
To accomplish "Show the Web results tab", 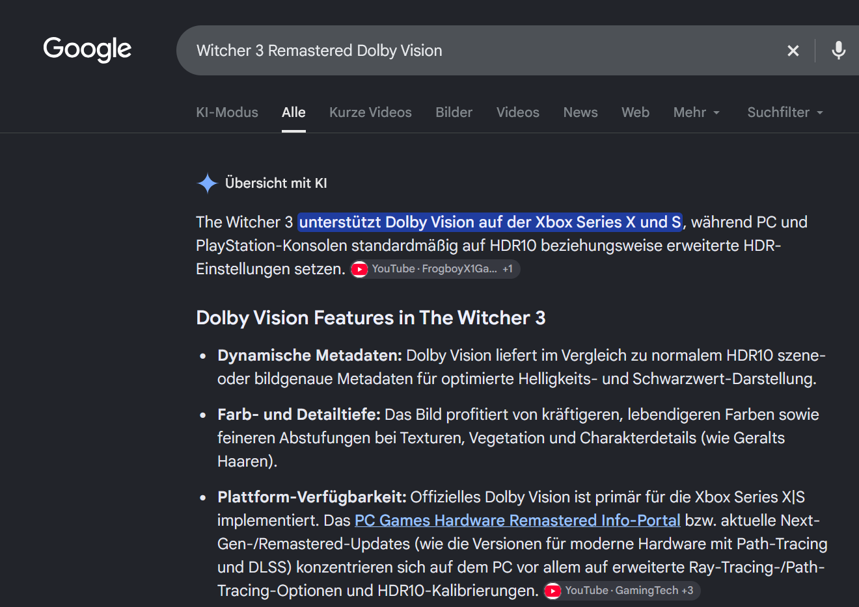I will coord(635,112).
